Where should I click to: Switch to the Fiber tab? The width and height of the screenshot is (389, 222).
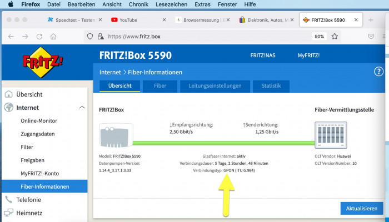pyautogui.click(x=159, y=86)
